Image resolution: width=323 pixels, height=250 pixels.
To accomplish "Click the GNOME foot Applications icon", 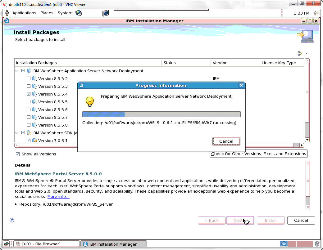I will [7, 13].
